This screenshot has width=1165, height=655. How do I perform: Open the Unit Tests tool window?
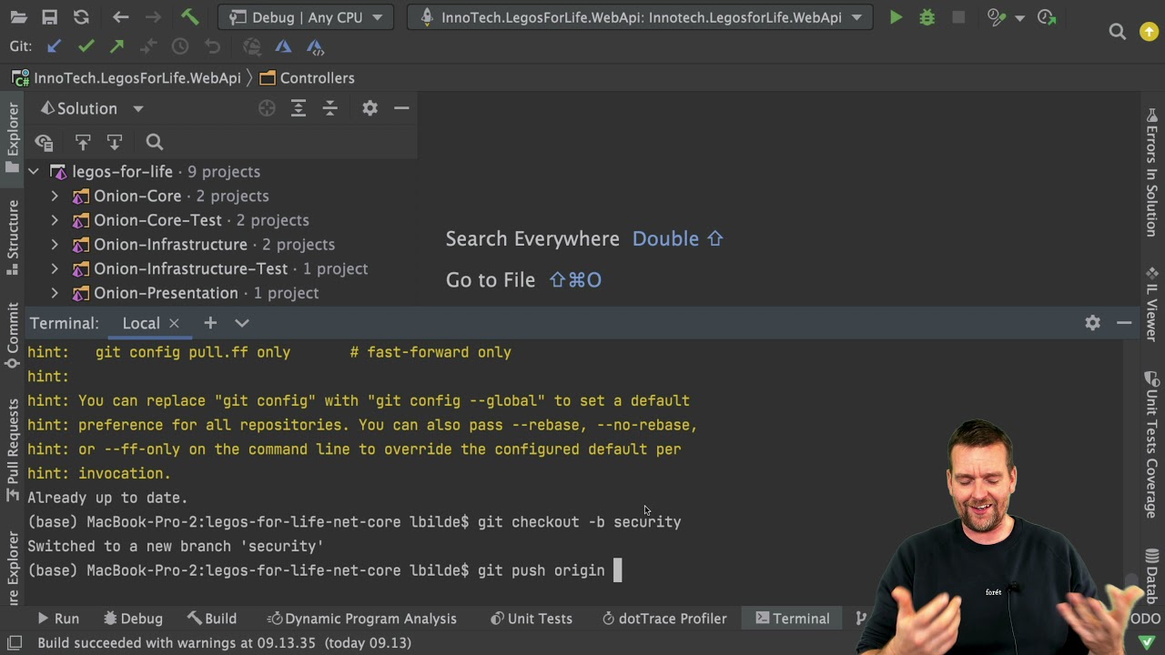pos(531,619)
